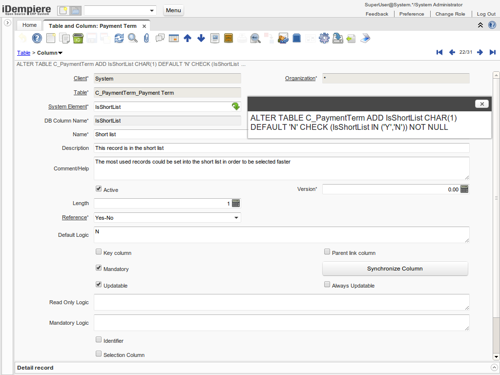Open the Menu button
This screenshot has width=500, height=375.
click(x=173, y=10)
